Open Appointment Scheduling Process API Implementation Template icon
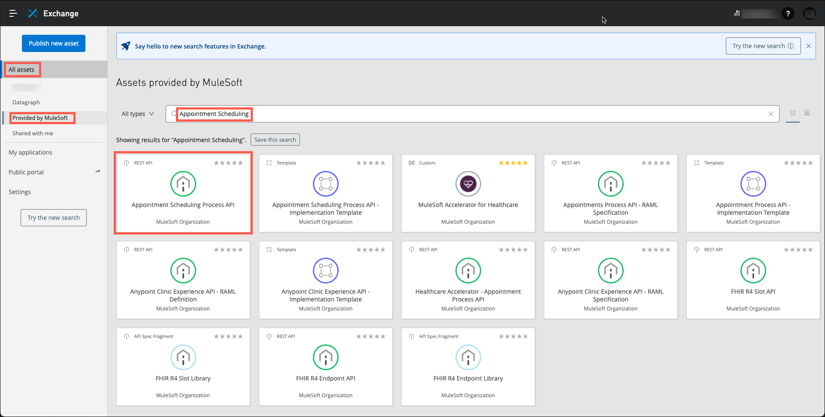Viewport: 825px width, 417px height. click(x=326, y=184)
